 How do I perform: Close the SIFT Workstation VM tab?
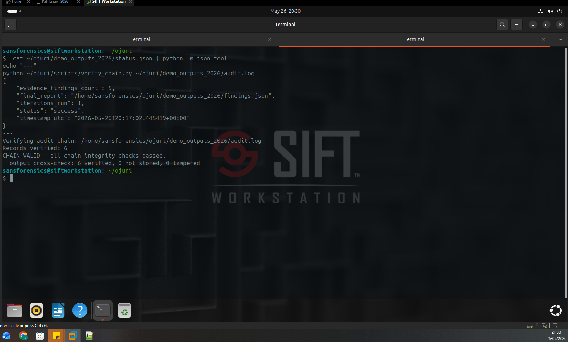130,2
